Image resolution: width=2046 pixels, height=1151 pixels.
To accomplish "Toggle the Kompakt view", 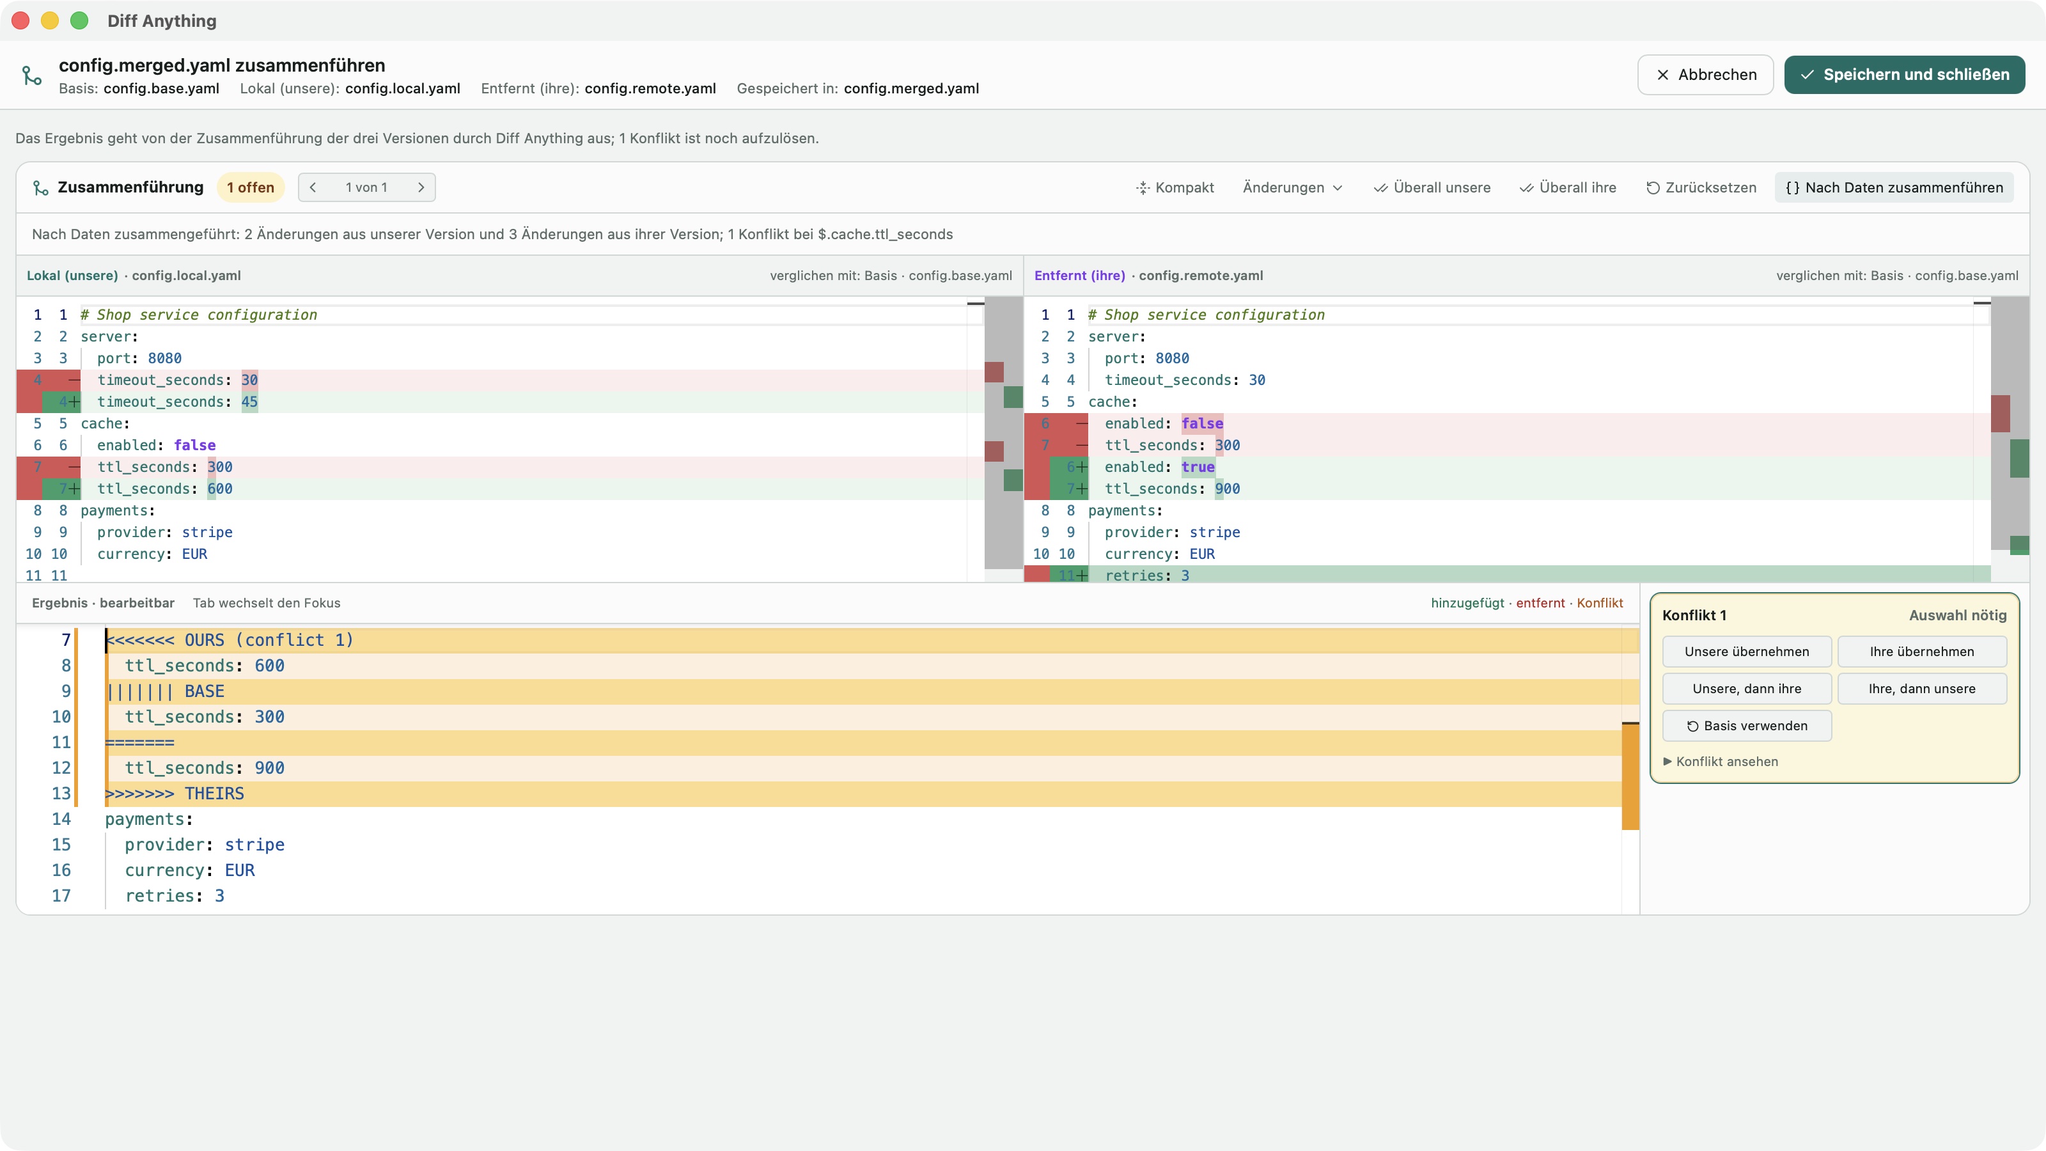I will (x=1175, y=187).
